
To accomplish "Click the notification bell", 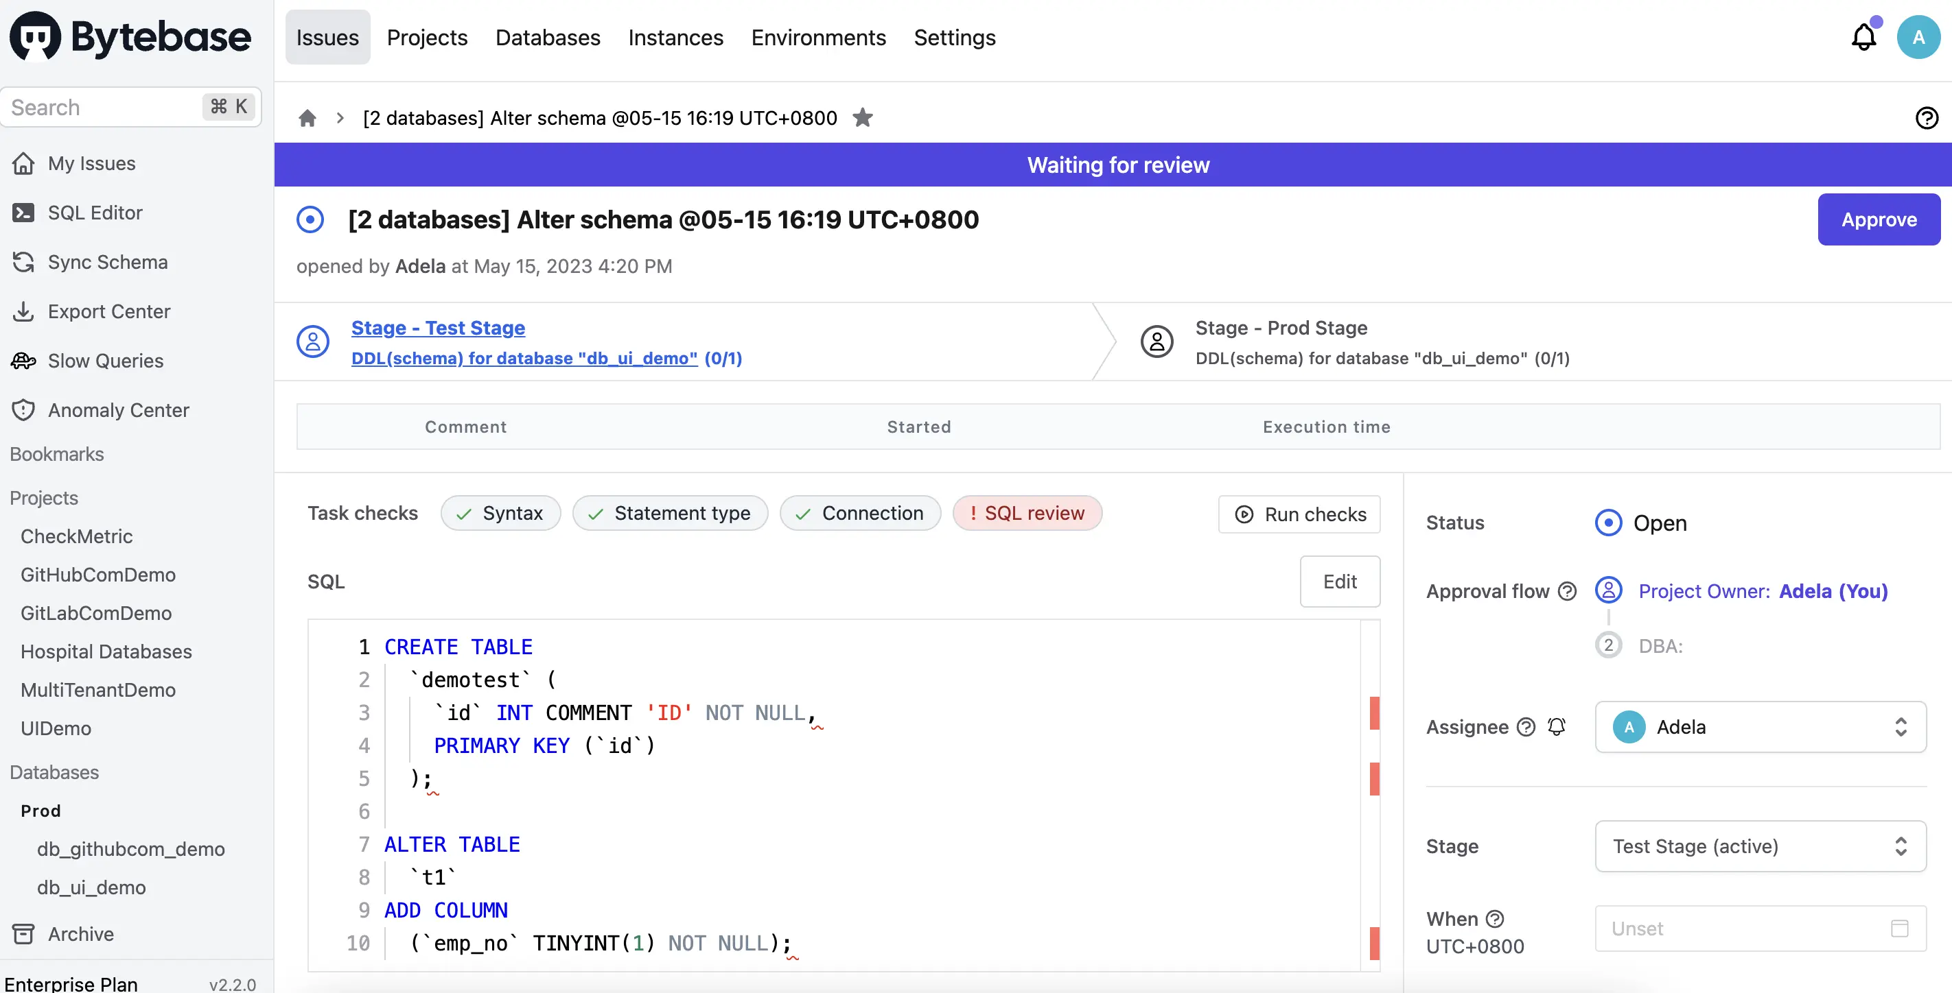I will pos(1863,36).
